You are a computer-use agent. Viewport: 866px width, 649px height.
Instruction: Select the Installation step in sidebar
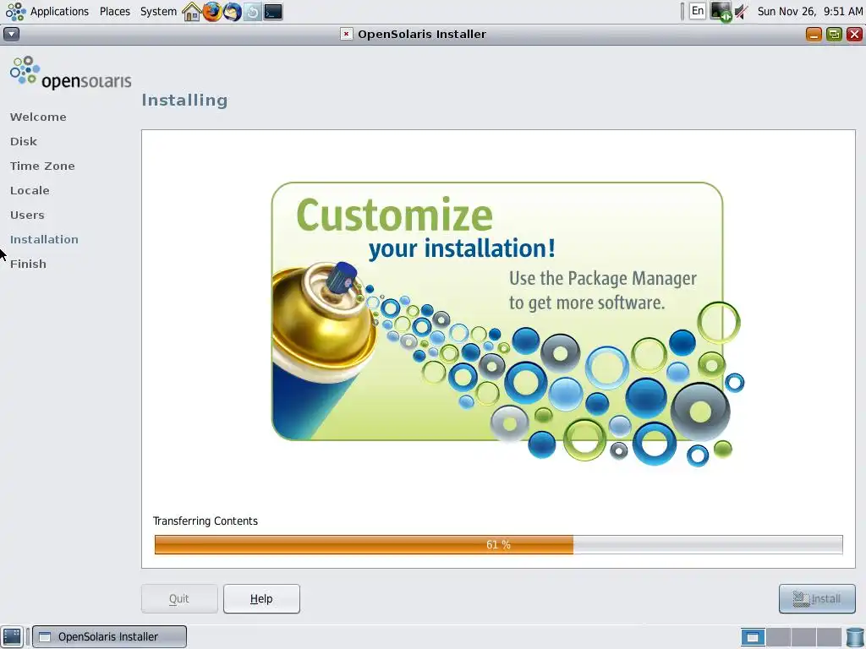click(x=44, y=239)
